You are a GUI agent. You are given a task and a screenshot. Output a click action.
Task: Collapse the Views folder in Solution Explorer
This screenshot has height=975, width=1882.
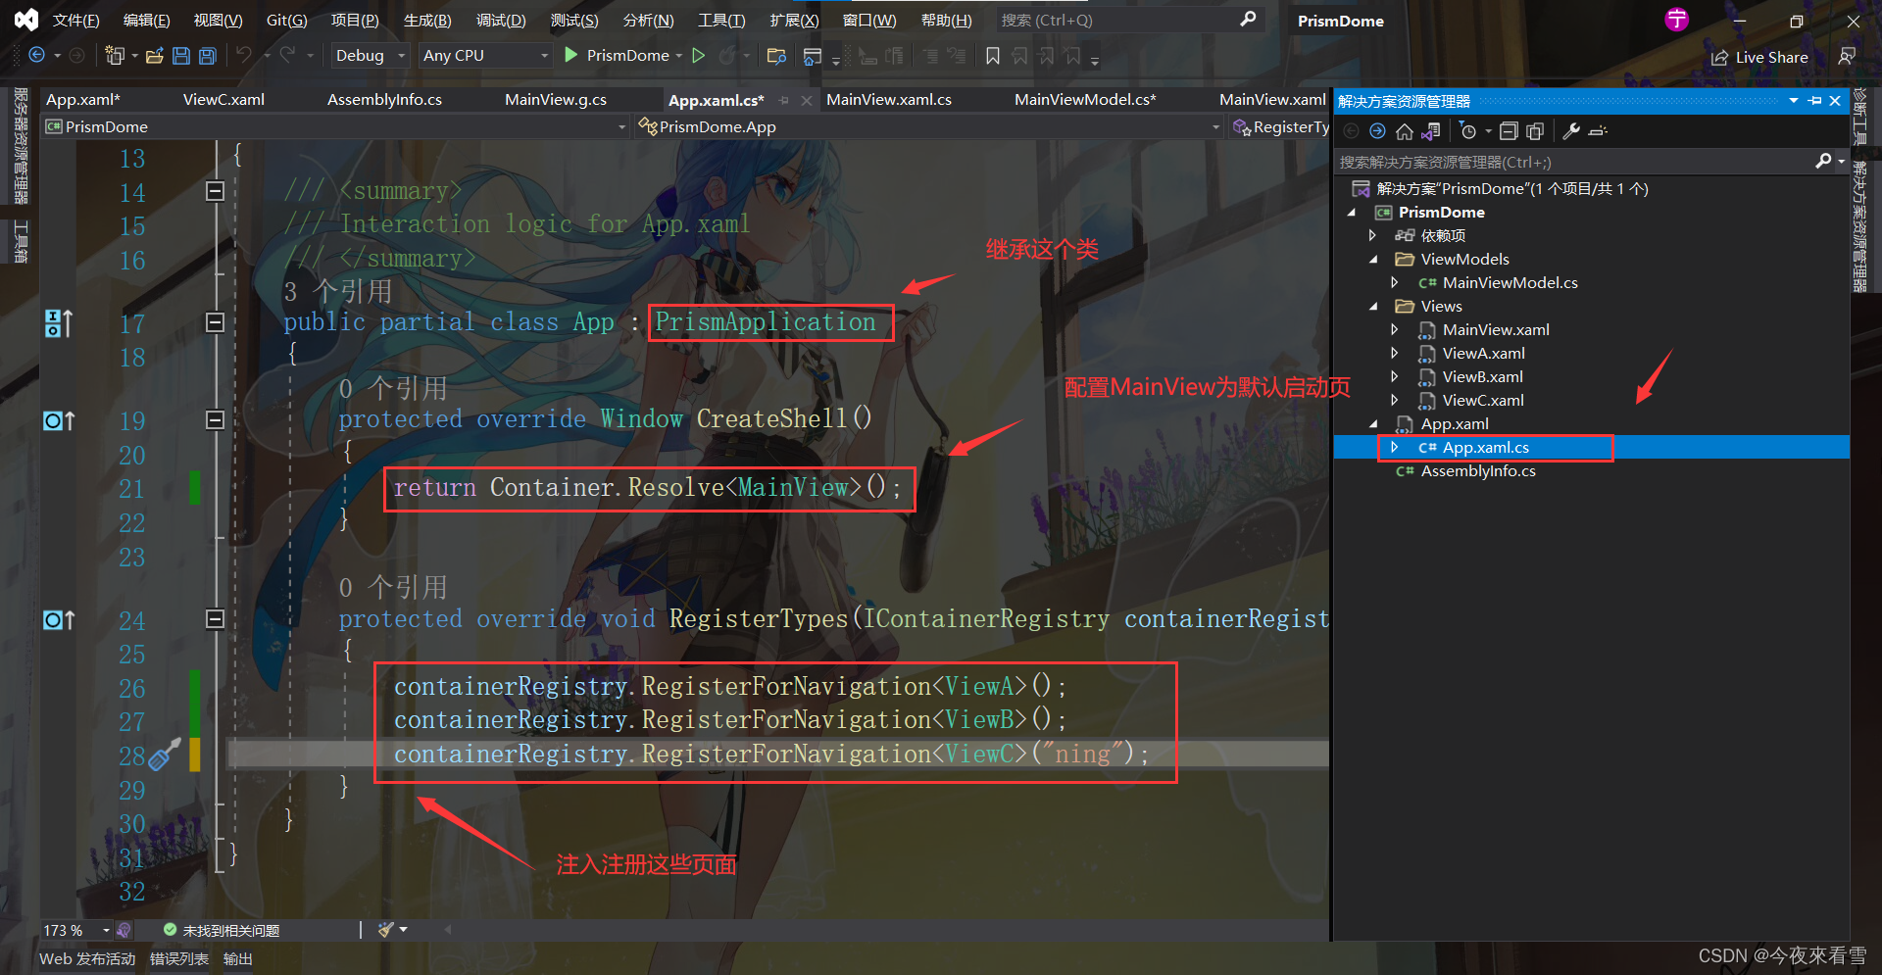[1373, 307]
